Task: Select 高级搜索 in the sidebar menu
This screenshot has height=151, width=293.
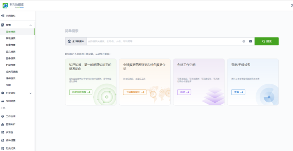Action: [11, 38]
